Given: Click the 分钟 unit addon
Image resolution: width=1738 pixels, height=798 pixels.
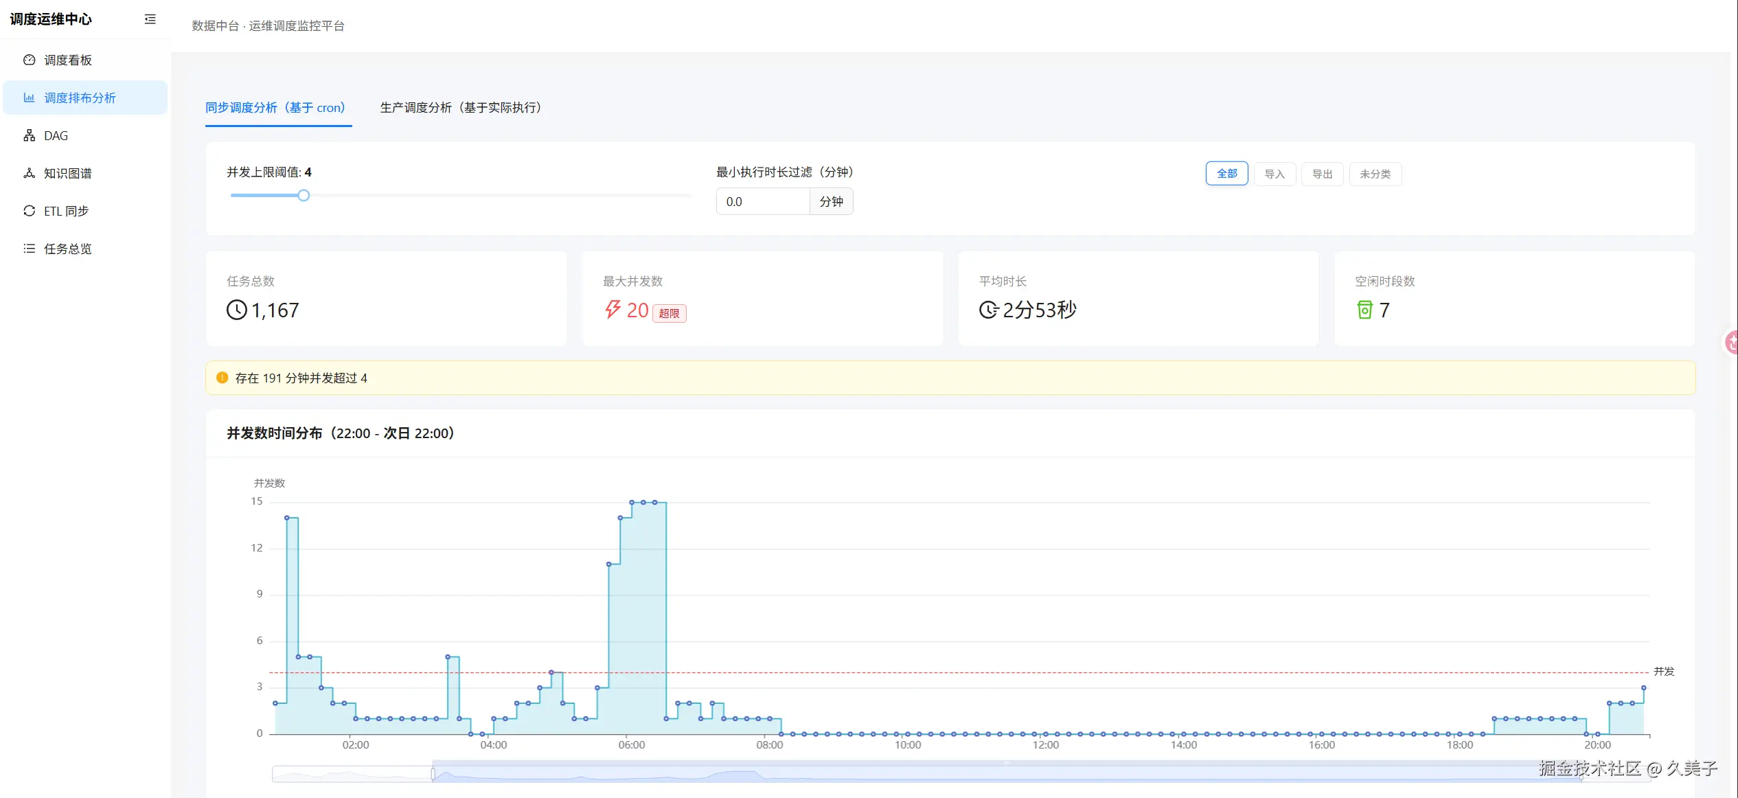Looking at the screenshot, I should point(831,201).
